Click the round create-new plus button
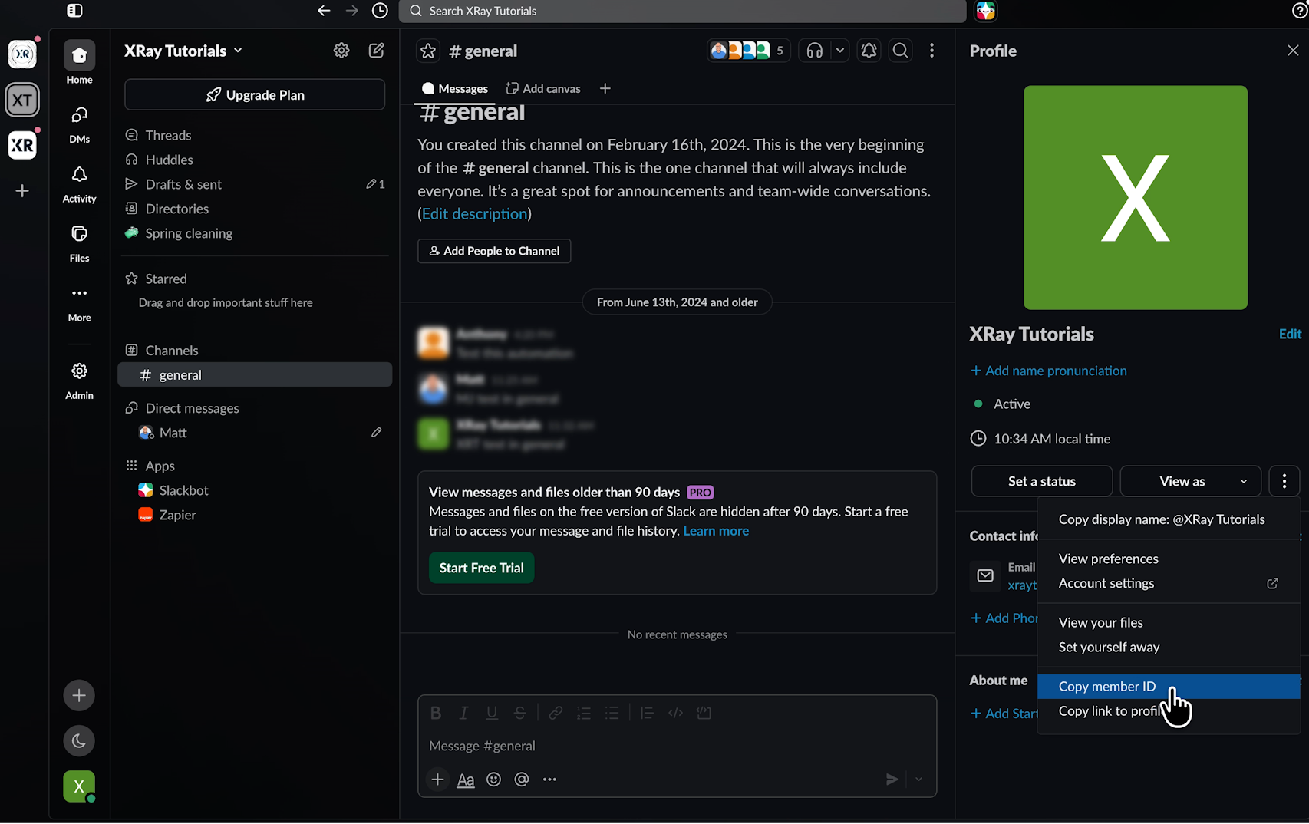 (x=79, y=696)
